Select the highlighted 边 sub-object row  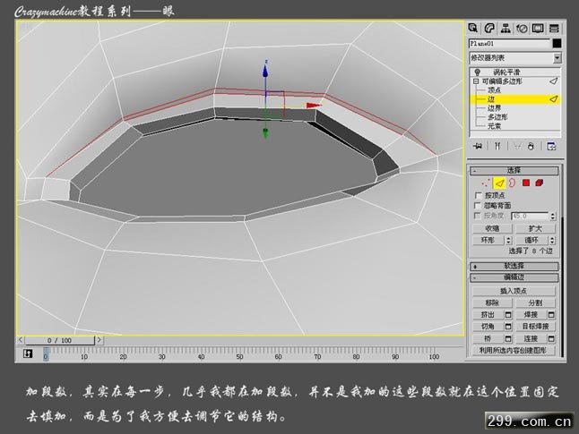click(x=515, y=98)
